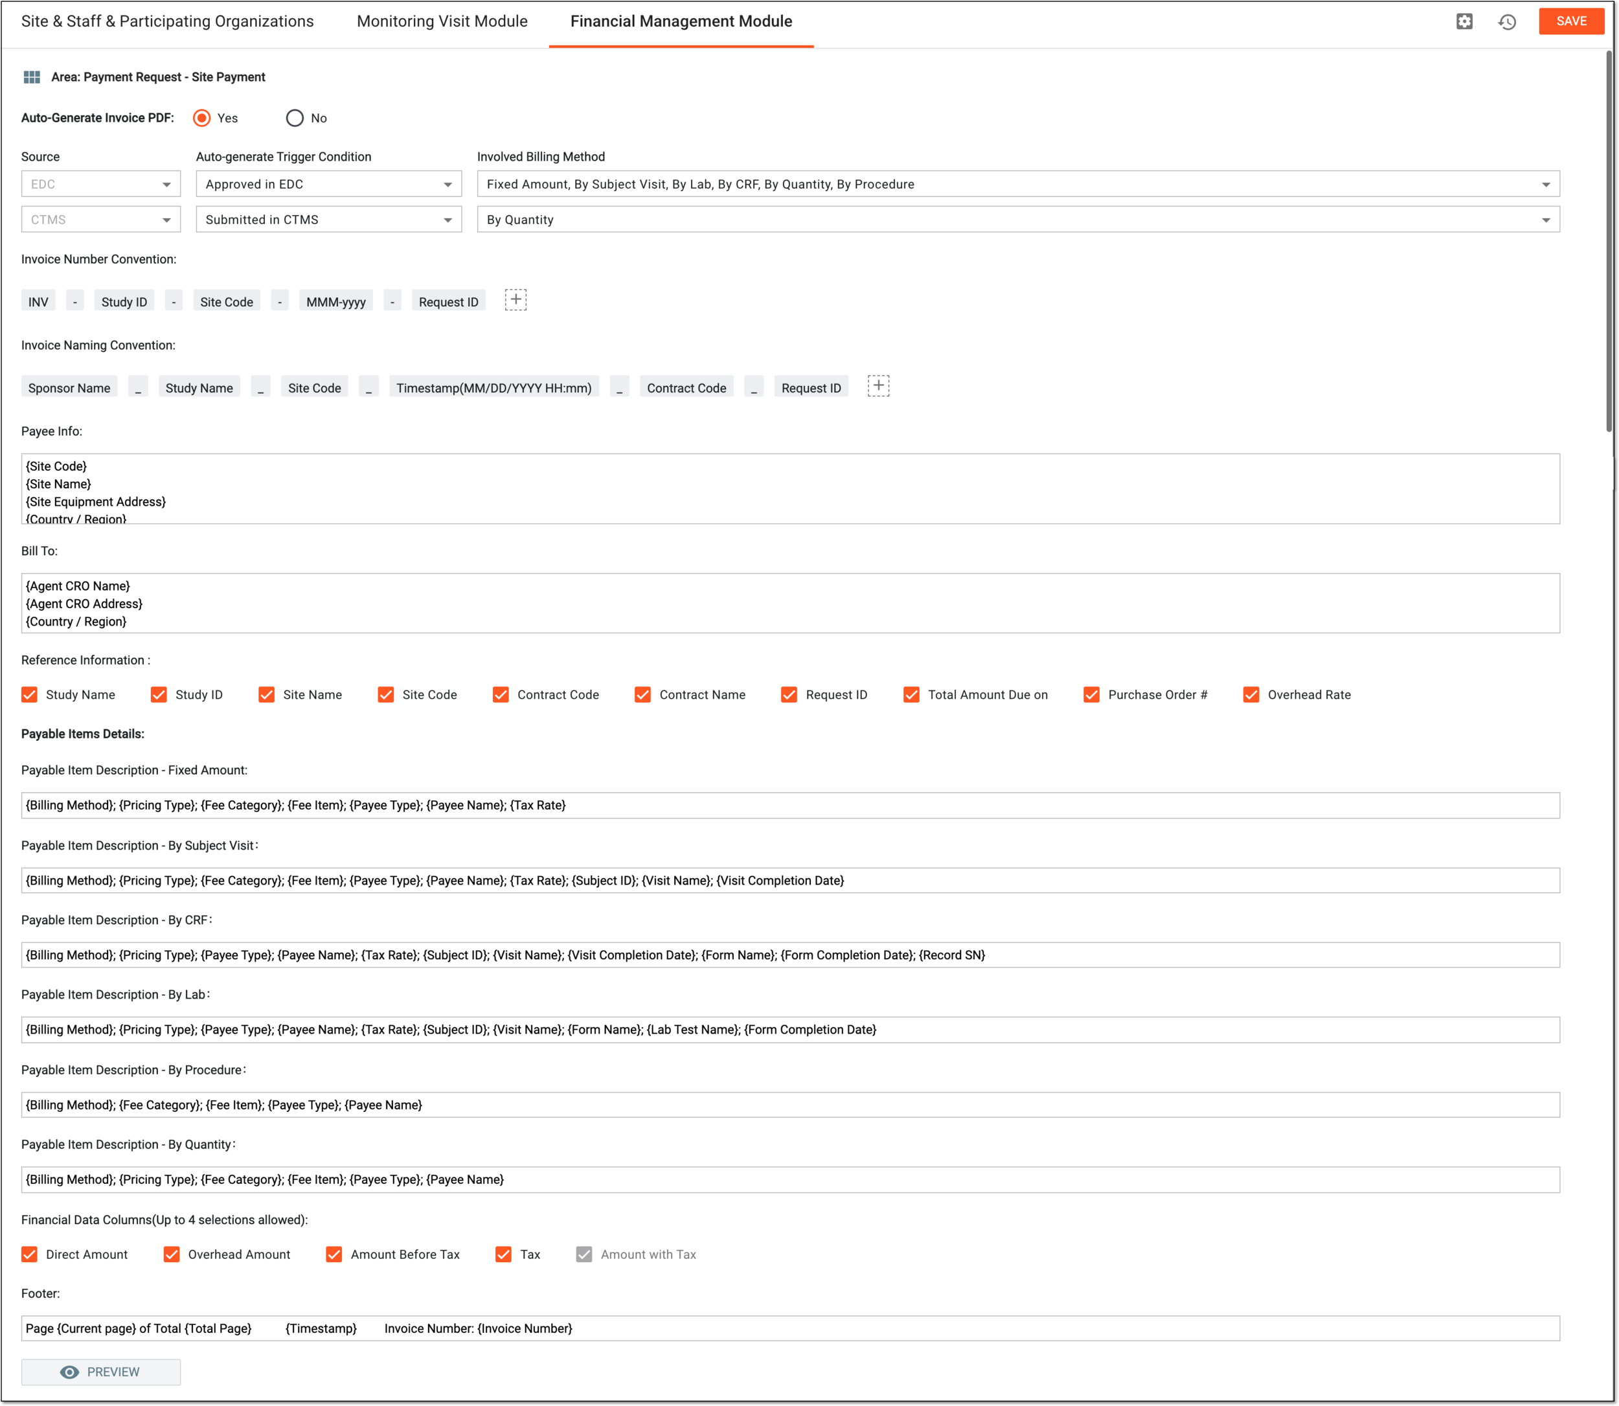Image resolution: width=1619 pixels, height=1406 pixels.
Task: Click into the Payee Info text area
Action: point(791,489)
